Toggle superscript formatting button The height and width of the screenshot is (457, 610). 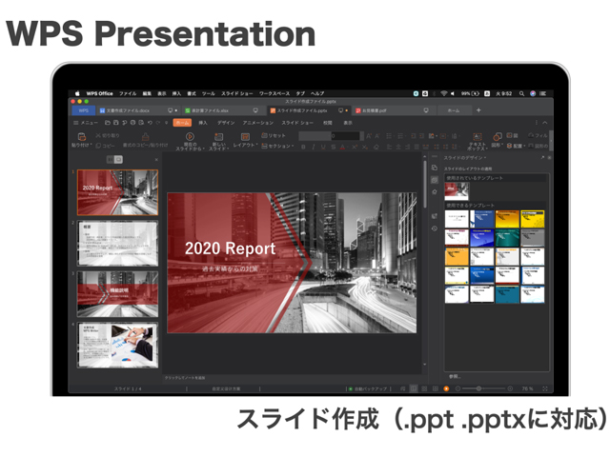(355, 147)
